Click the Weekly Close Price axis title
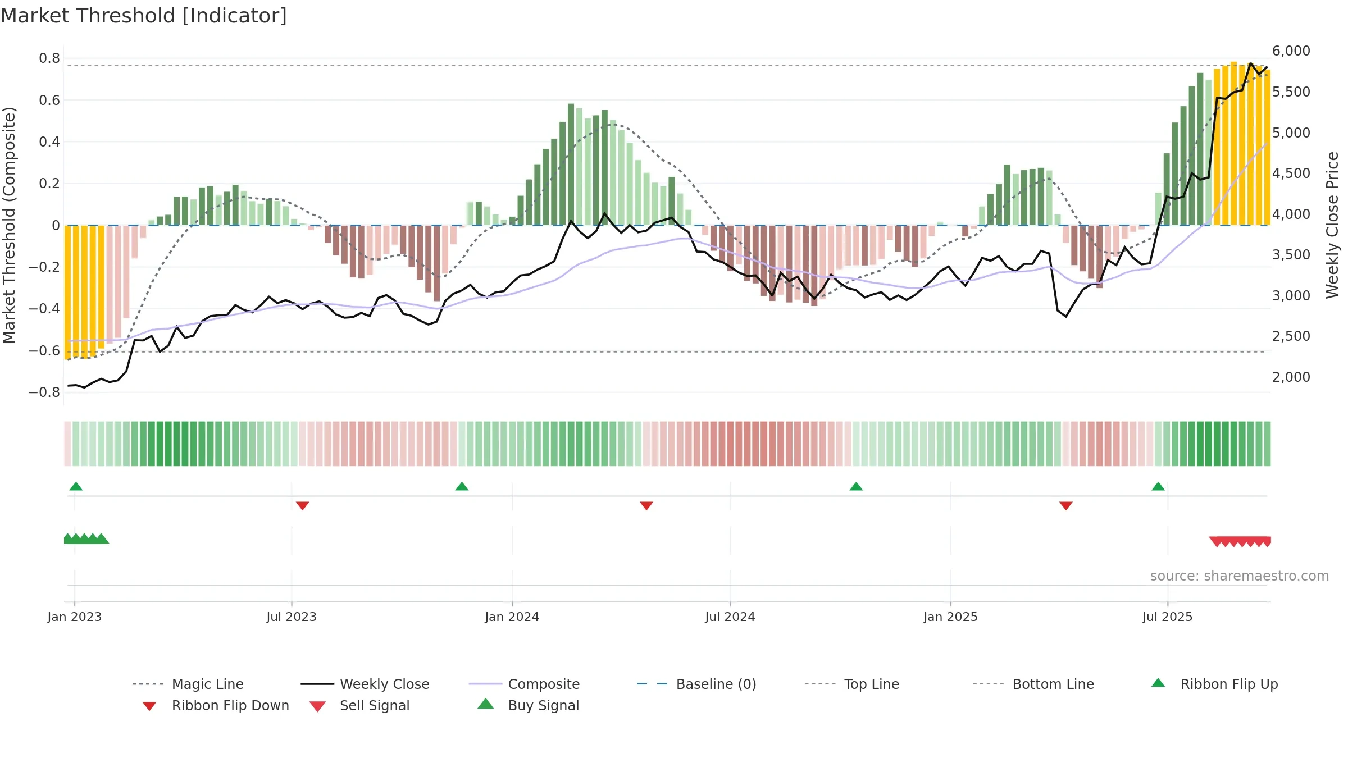This screenshot has height=758, width=1348. tap(1332, 225)
